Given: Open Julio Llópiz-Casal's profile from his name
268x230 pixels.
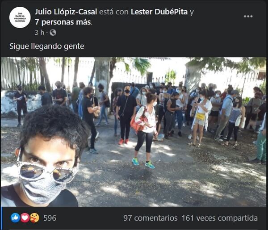Looking at the screenshot, I should 66,12.
